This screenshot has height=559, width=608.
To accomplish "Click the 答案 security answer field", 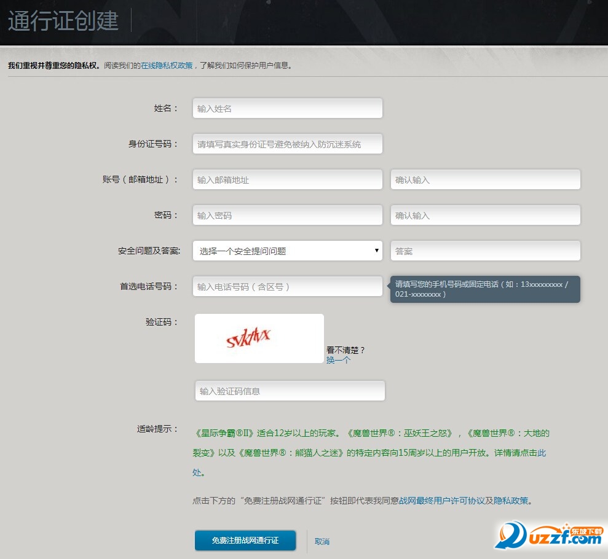I will click(x=486, y=251).
